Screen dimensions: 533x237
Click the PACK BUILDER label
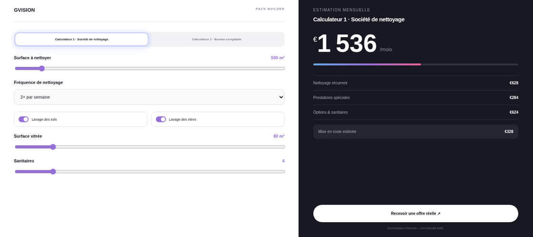click(x=270, y=9)
